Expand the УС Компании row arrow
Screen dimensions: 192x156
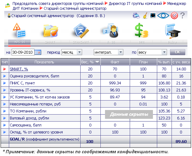click(x=5, y=97)
